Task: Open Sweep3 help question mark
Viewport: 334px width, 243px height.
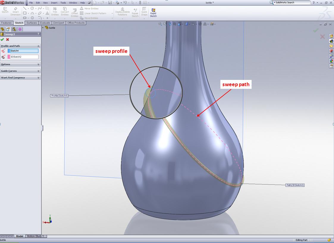Action: (38, 34)
